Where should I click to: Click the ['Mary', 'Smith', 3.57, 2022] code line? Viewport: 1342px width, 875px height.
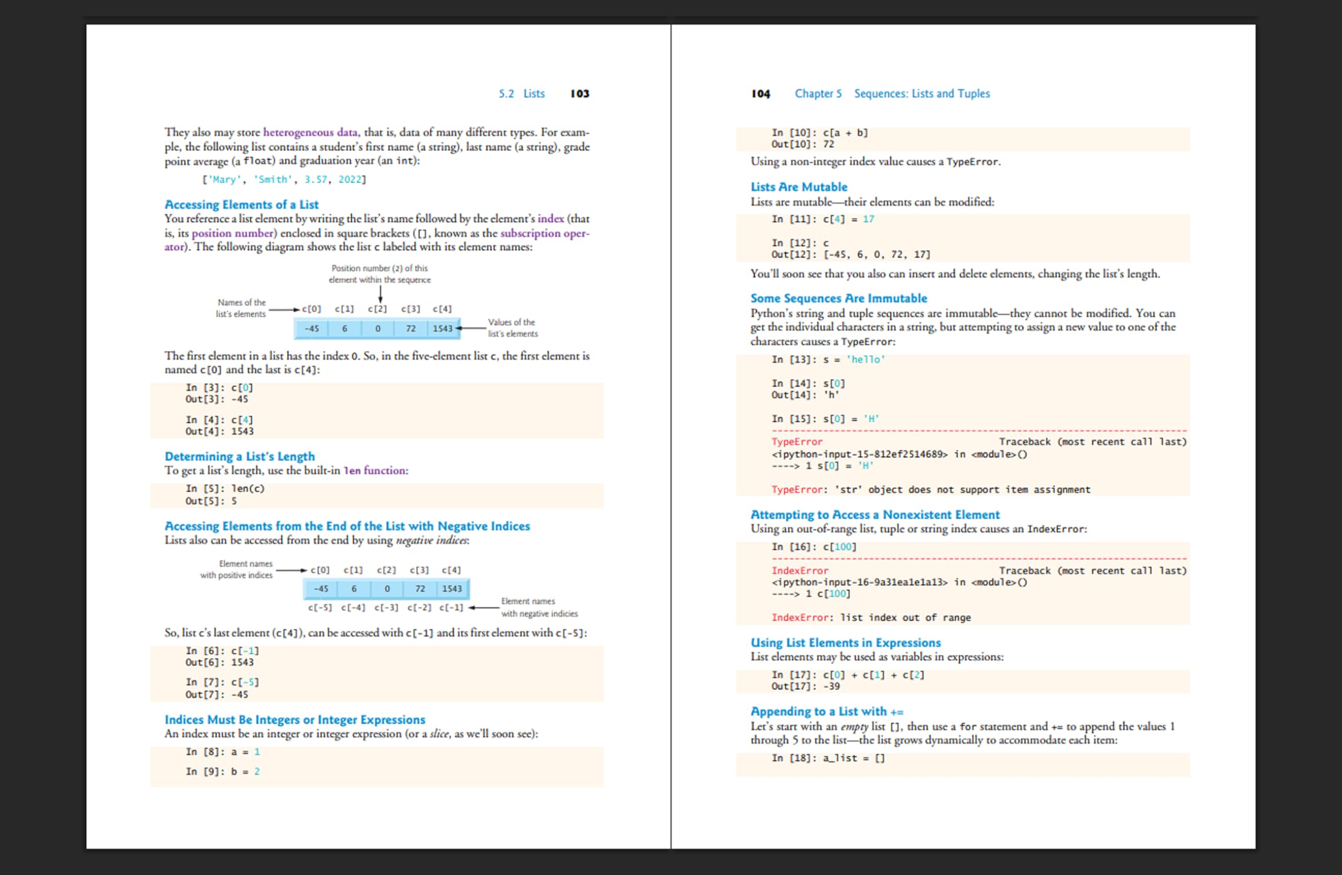click(284, 179)
